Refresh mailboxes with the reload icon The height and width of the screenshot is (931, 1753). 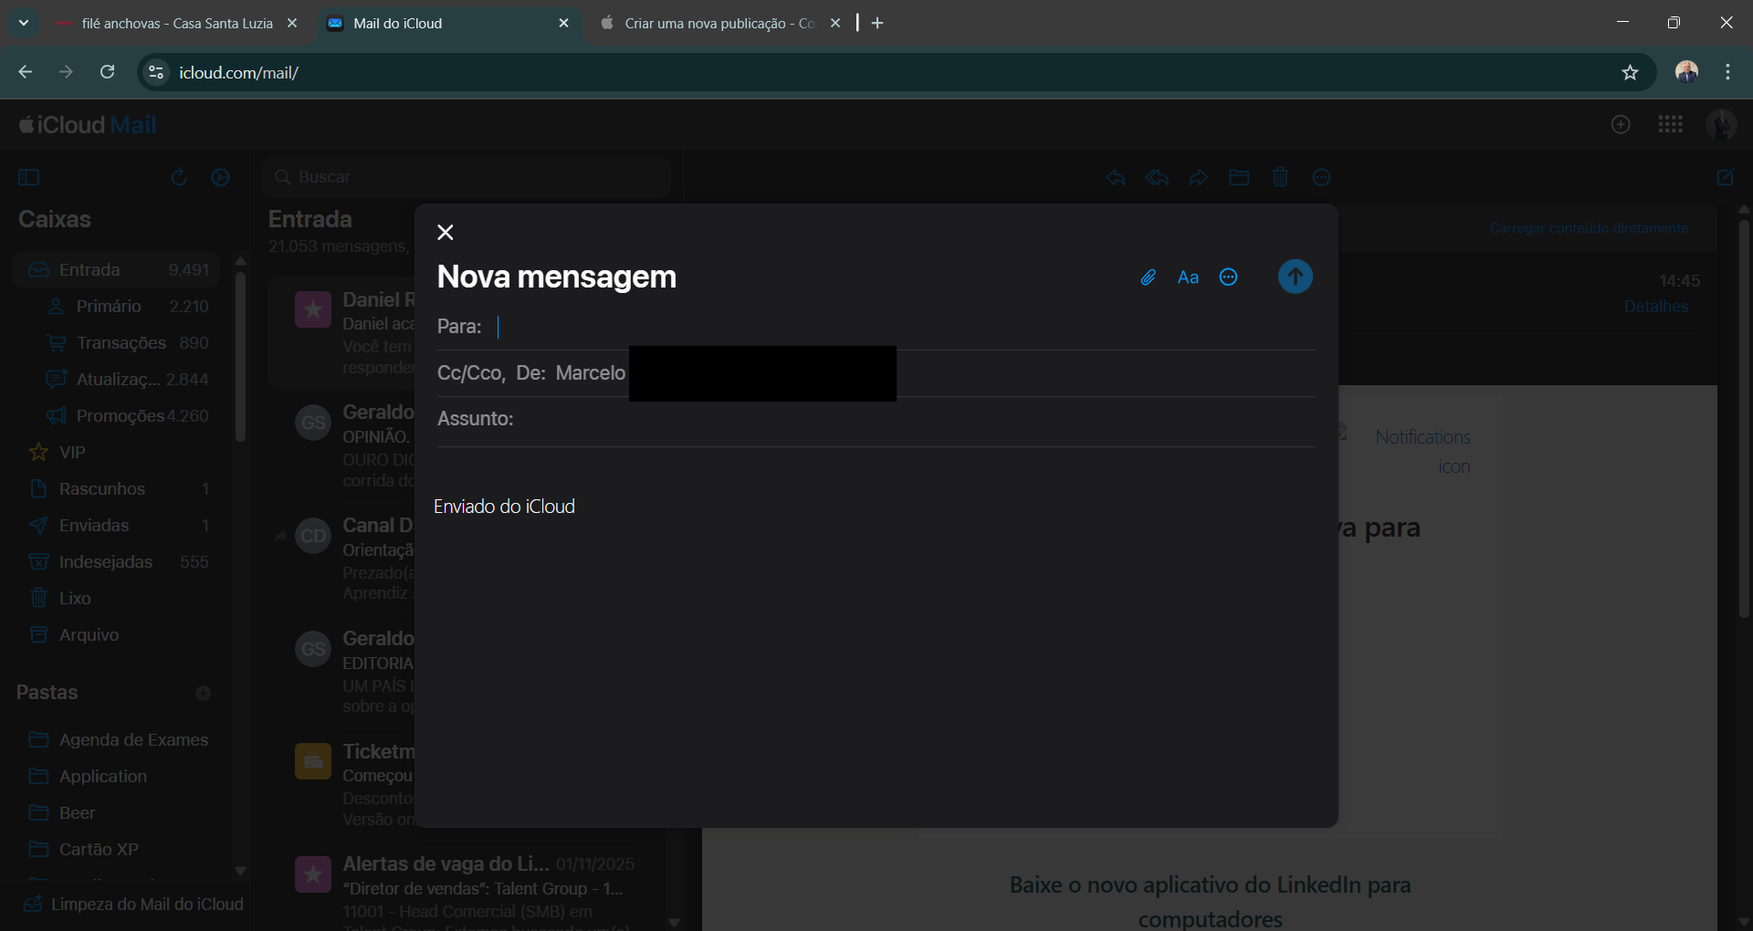(179, 177)
